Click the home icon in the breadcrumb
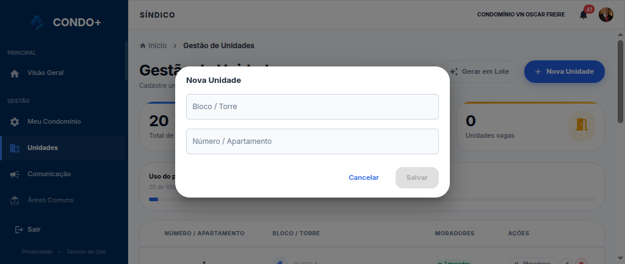This screenshot has width=625, height=264. click(143, 46)
